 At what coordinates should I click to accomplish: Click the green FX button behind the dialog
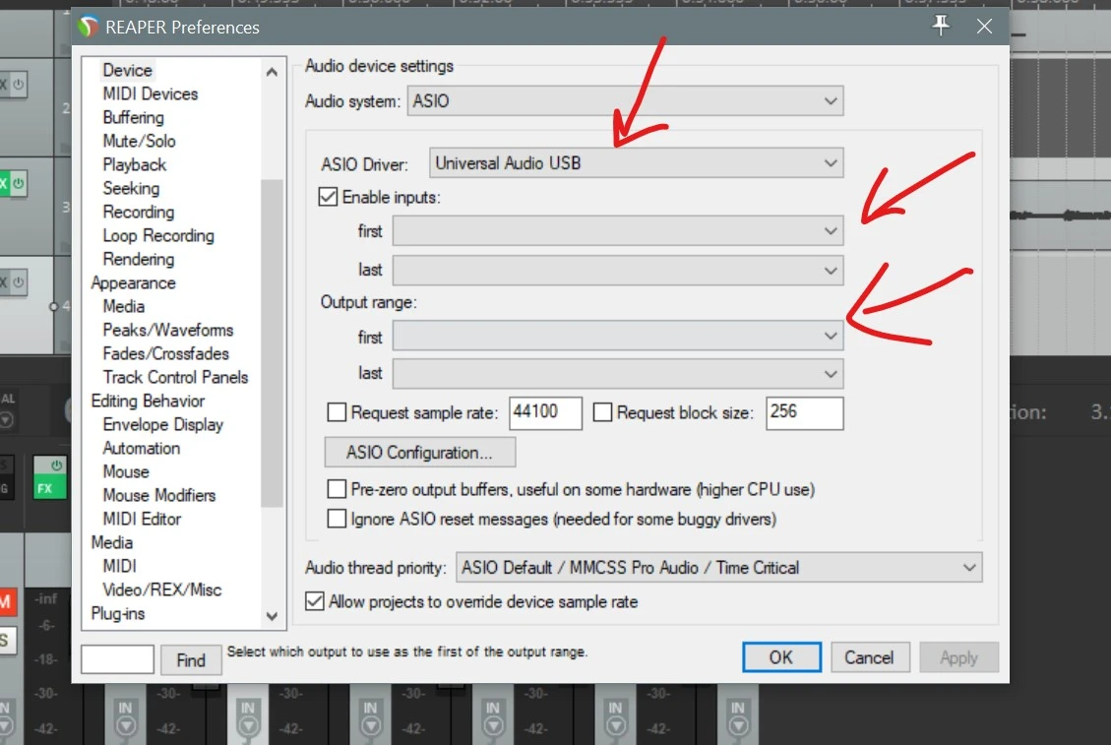pyautogui.click(x=49, y=477)
